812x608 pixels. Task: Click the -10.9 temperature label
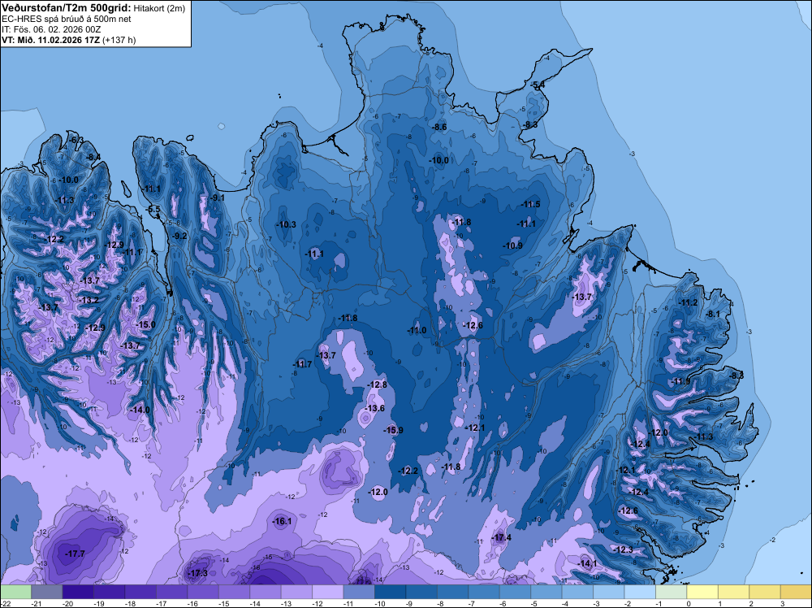512,245
